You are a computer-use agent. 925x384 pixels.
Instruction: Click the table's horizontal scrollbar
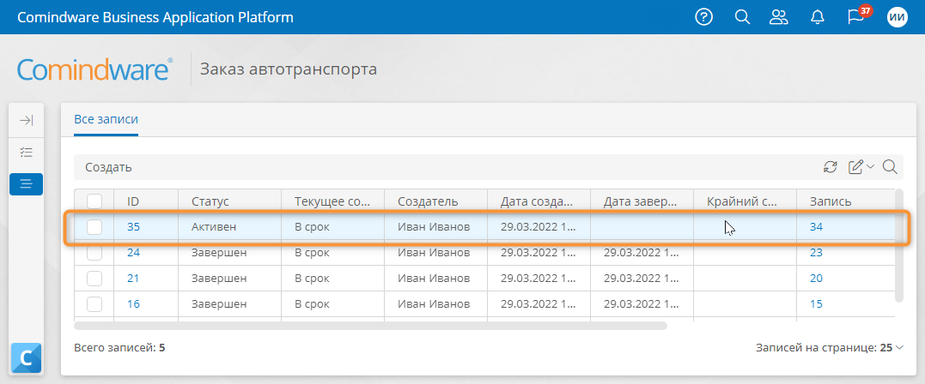[x=370, y=326]
